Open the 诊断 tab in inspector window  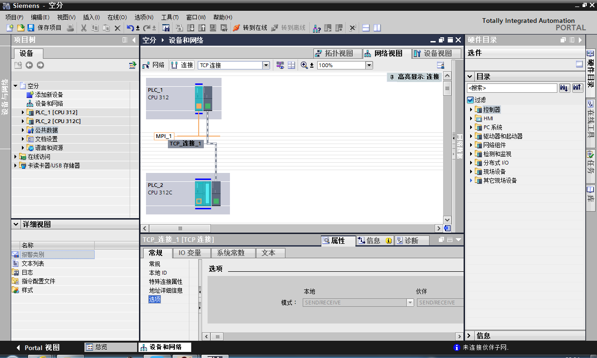tap(411, 241)
